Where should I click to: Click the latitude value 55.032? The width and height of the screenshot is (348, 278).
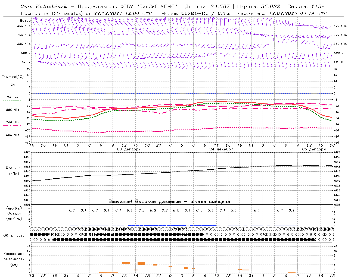click(x=270, y=7)
